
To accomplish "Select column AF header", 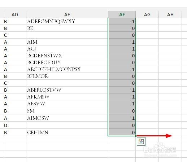I will pyautogui.click(x=122, y=14).
